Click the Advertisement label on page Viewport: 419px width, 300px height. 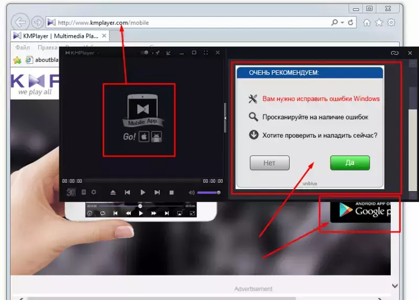coord(253,289)
